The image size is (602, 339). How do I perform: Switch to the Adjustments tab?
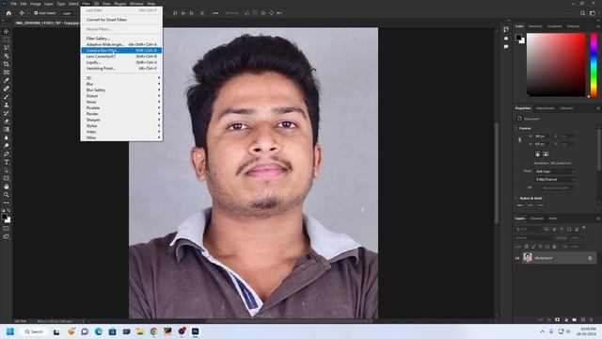click(x=546, y=108)
